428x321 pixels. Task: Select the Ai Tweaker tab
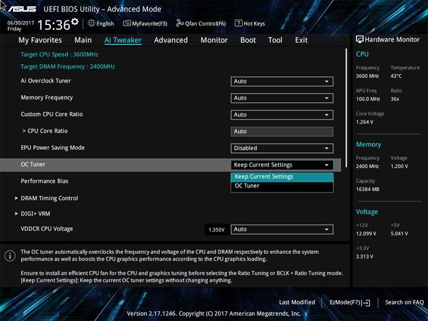coord(123,40)
